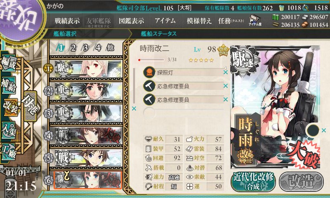Open the 工廠 (factory) side icon
This screenshot has height=198, width=330.
(9, 152)
